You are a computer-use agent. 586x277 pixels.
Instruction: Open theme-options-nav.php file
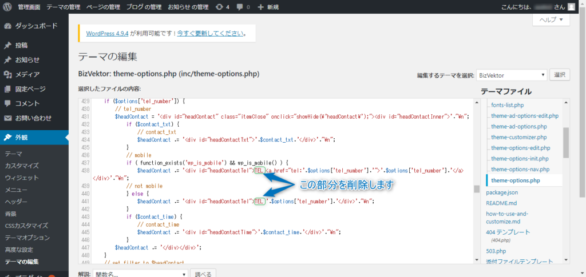(x=520, y=170)
